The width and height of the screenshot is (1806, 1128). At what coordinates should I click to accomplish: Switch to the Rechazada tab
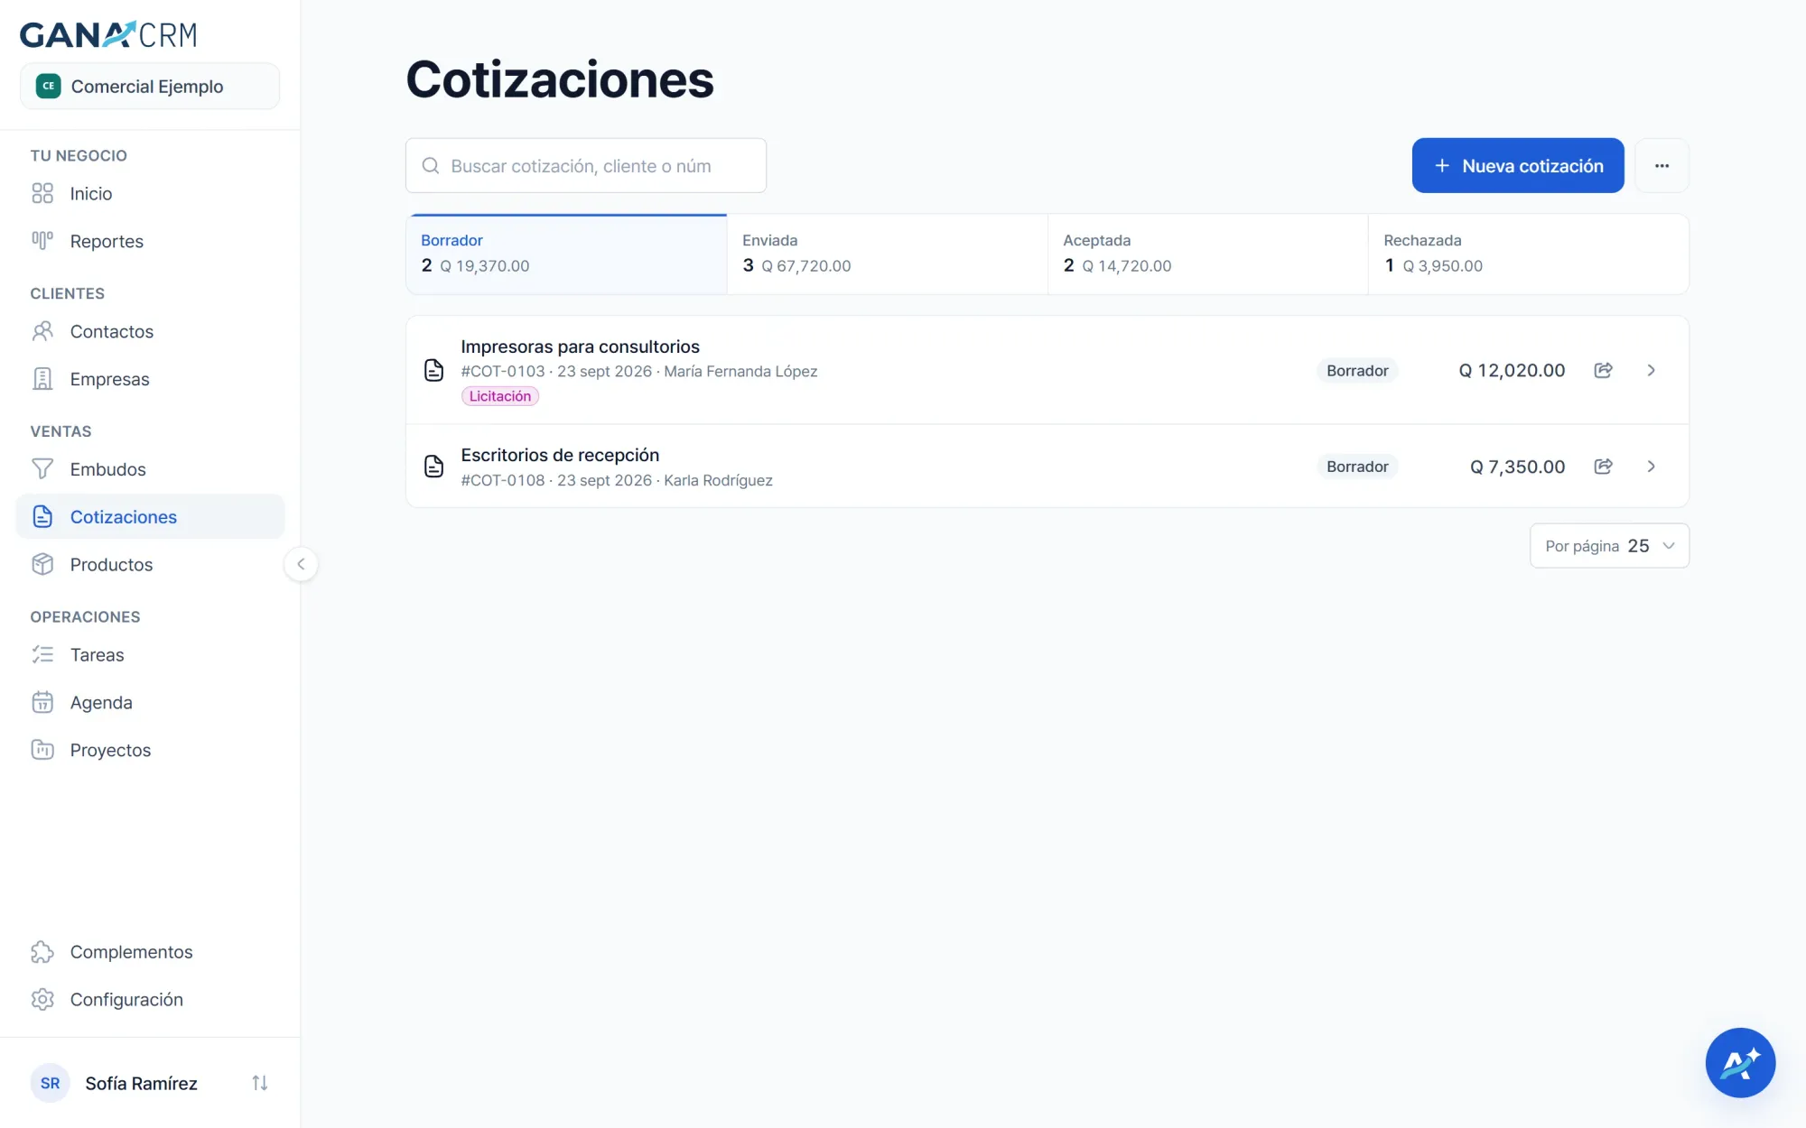1528,254
